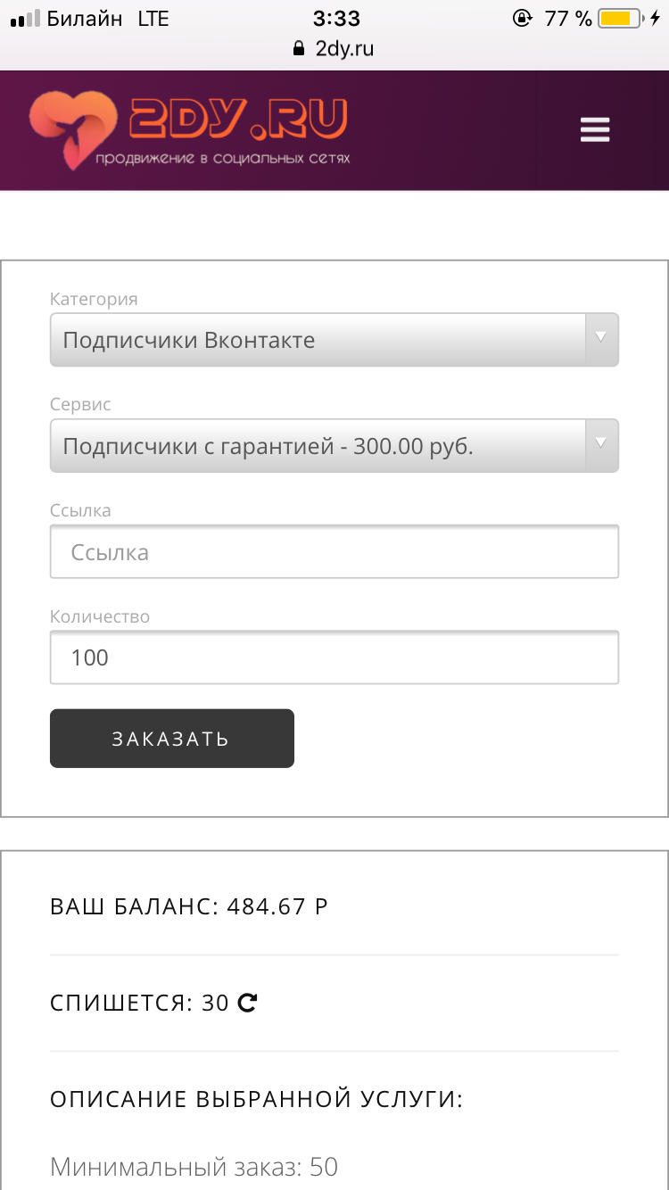
Task: Click the Количество field containing 100
Action: 334,657
